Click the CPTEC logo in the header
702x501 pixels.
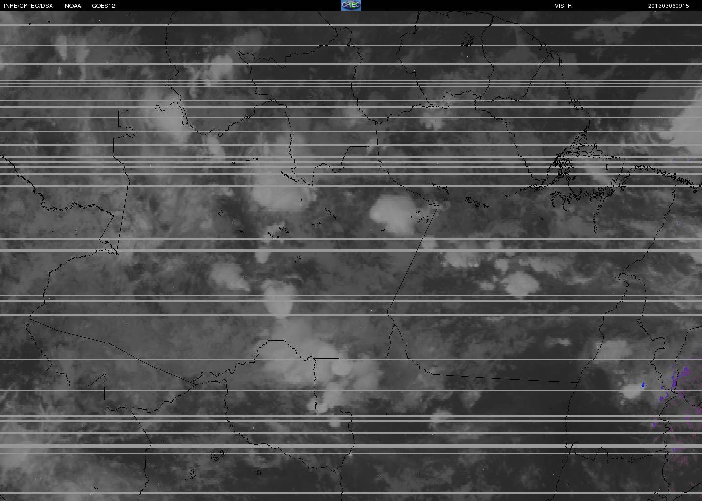coord(351,5)
